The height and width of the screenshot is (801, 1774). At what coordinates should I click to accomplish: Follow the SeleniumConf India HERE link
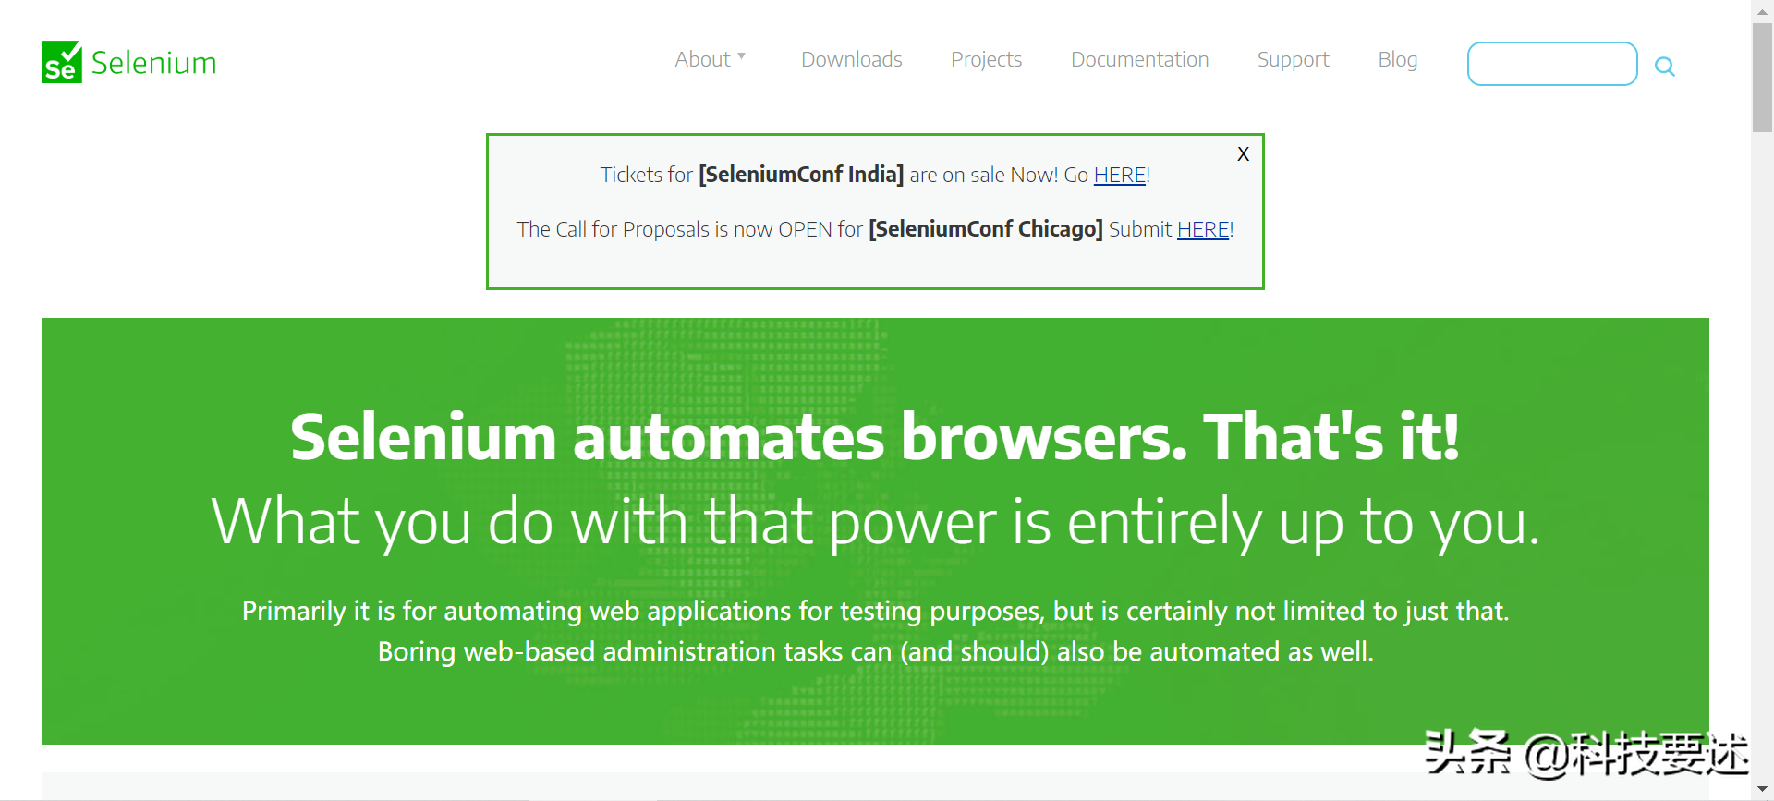1120,175
